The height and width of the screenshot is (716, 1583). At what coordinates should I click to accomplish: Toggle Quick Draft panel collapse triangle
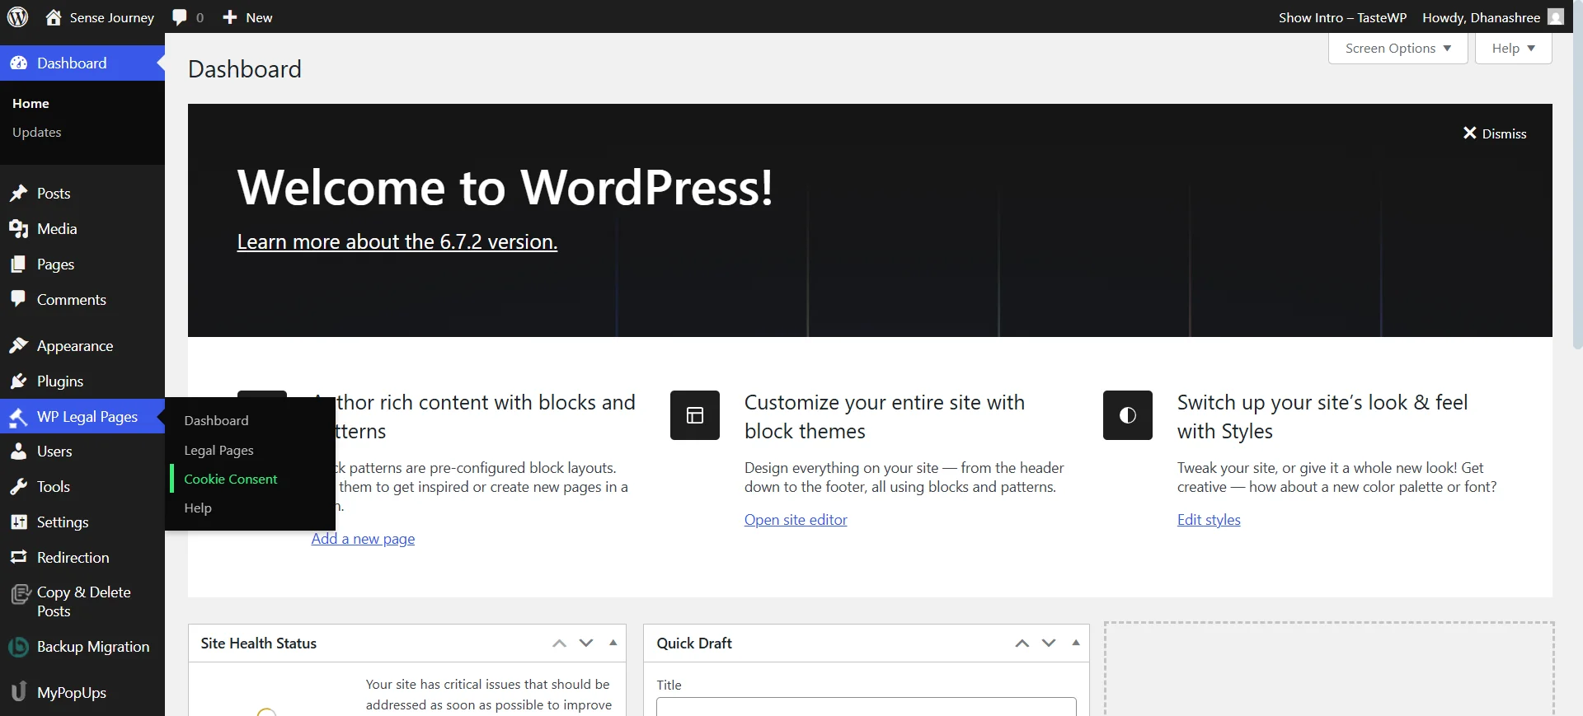1075,643
